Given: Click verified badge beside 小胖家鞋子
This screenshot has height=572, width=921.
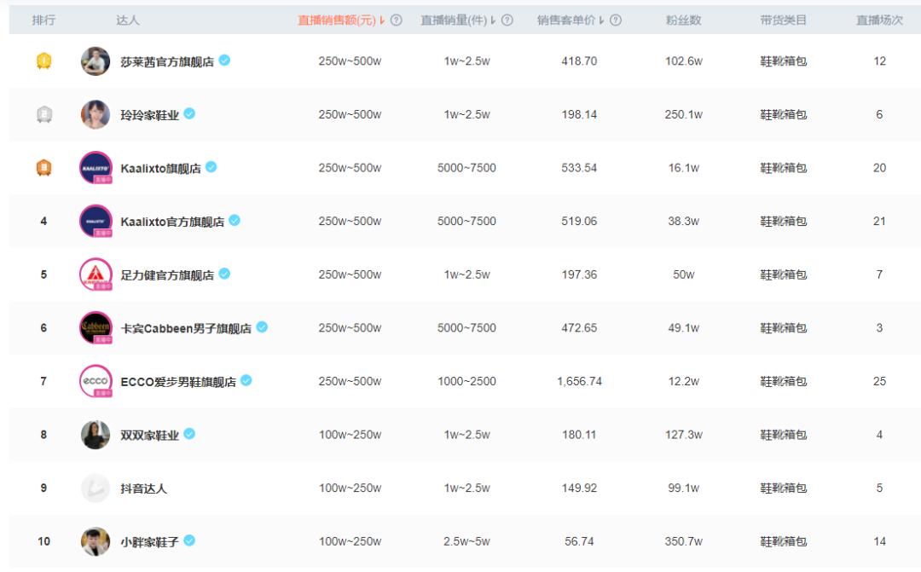Looking at the screenshot, I should point(189,540).
